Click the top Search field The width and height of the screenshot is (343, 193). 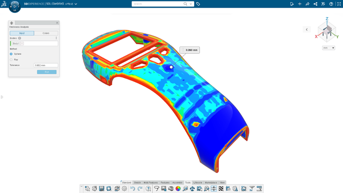point(158,4)
